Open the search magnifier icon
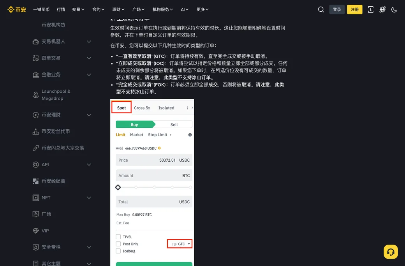Viewport: 405px width, 266px height. tap(321, 10)
